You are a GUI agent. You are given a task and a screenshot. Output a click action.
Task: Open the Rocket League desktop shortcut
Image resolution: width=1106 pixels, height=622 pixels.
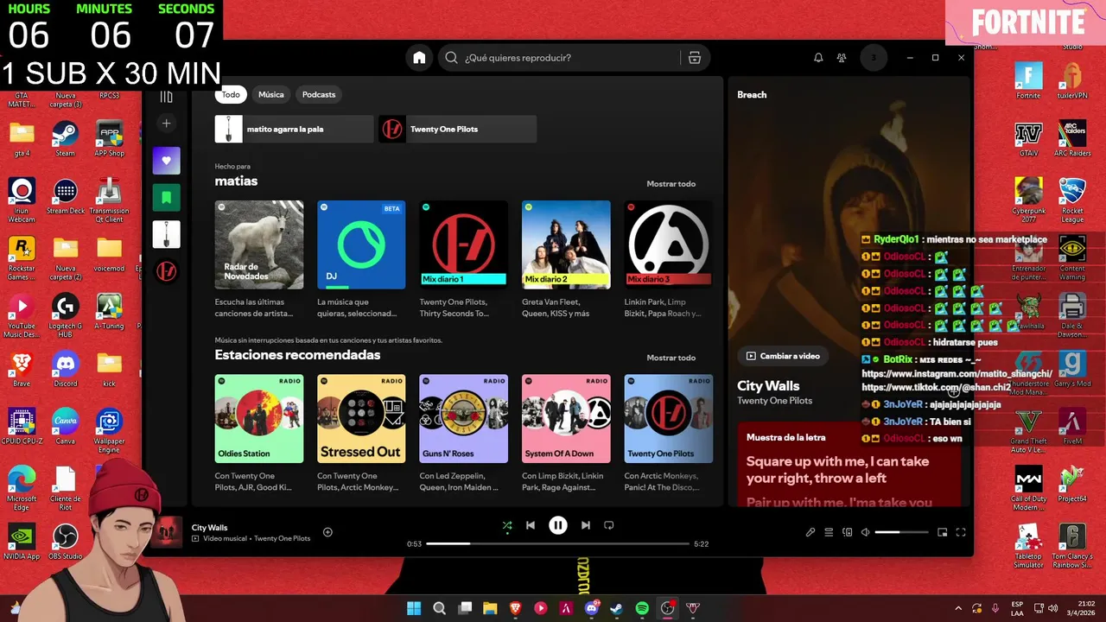pos(1072,200)
